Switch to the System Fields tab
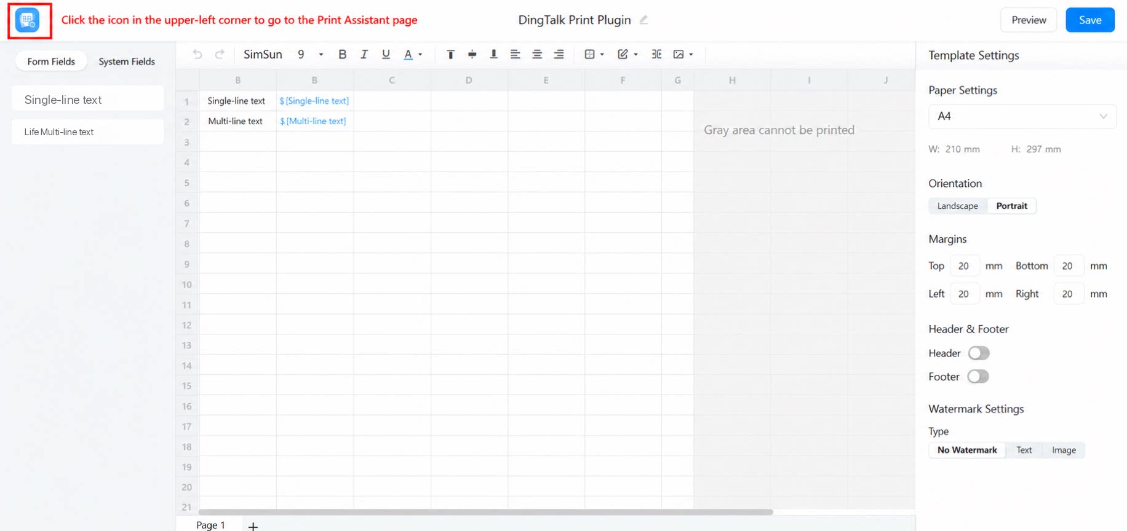The height and width of the screenshot is (531, 1127). [x=127, y=61]
